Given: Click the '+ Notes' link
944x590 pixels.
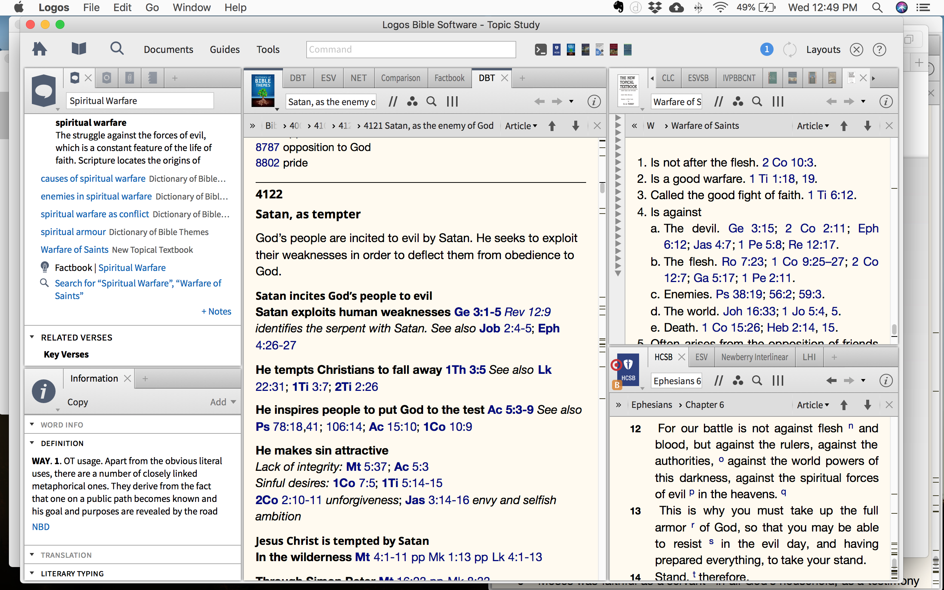Looking at the screenshot, I should tap(216, 311).
